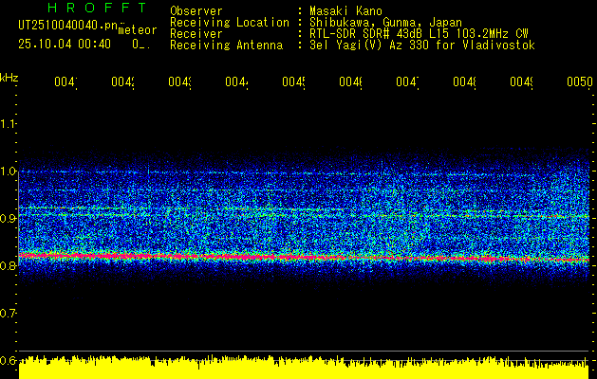The height and width of the screenshot is (379, 597).
Task: Click the 0.9 frequency axis tick
Action: click(x=9, y=219)
